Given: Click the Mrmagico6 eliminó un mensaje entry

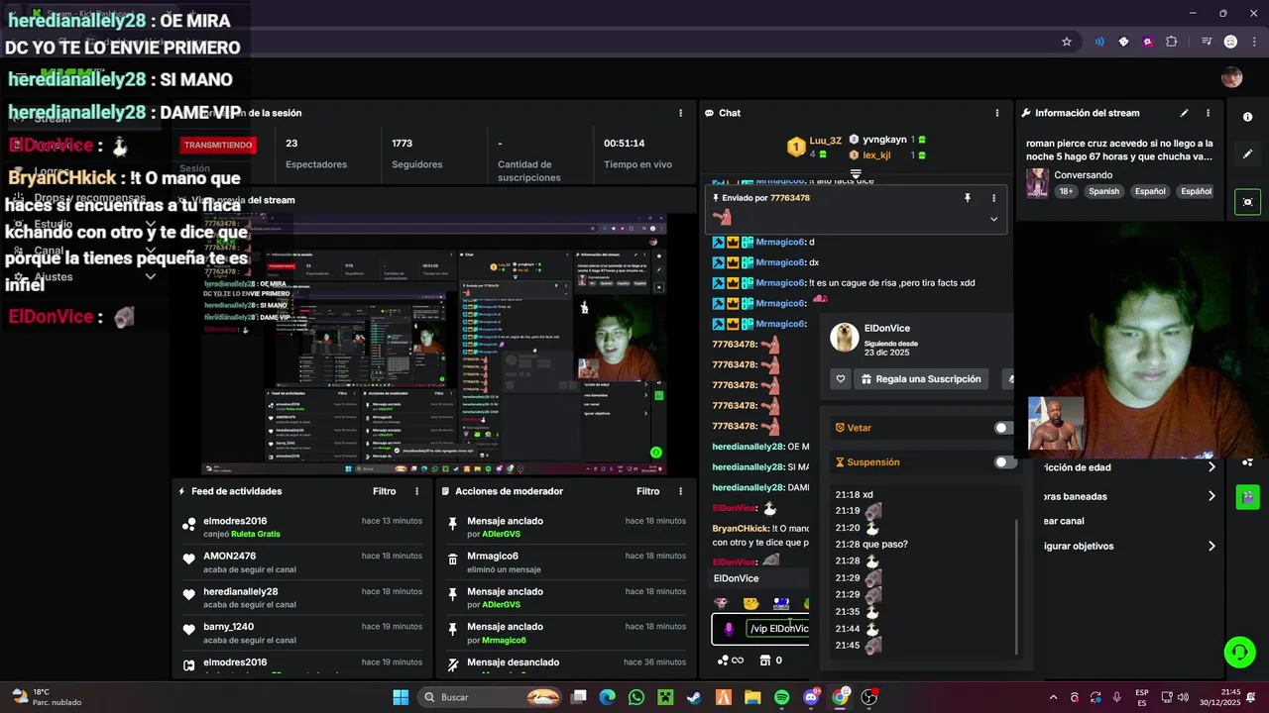Looking at the screenshot, I should pos(565,562).
